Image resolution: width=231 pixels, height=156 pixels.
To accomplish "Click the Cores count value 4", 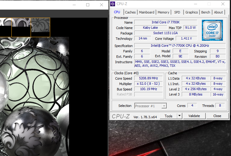I will tap(192, 105).
